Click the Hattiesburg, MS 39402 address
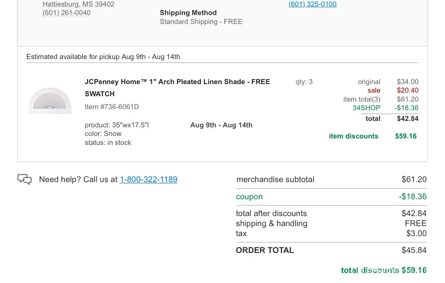This screenshot has height=283, width=445. (x=78, y=4)
